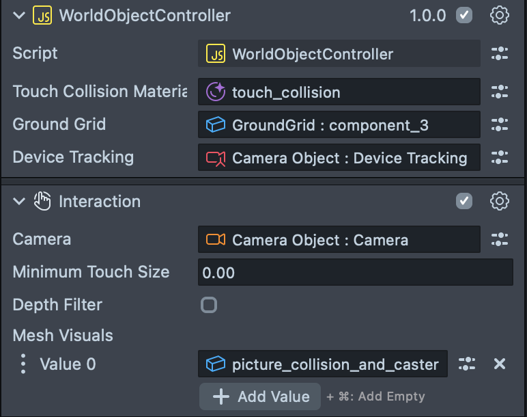527x417 pixels.
Task: Click Device Tracking field options icon
Action: point(500,157)
